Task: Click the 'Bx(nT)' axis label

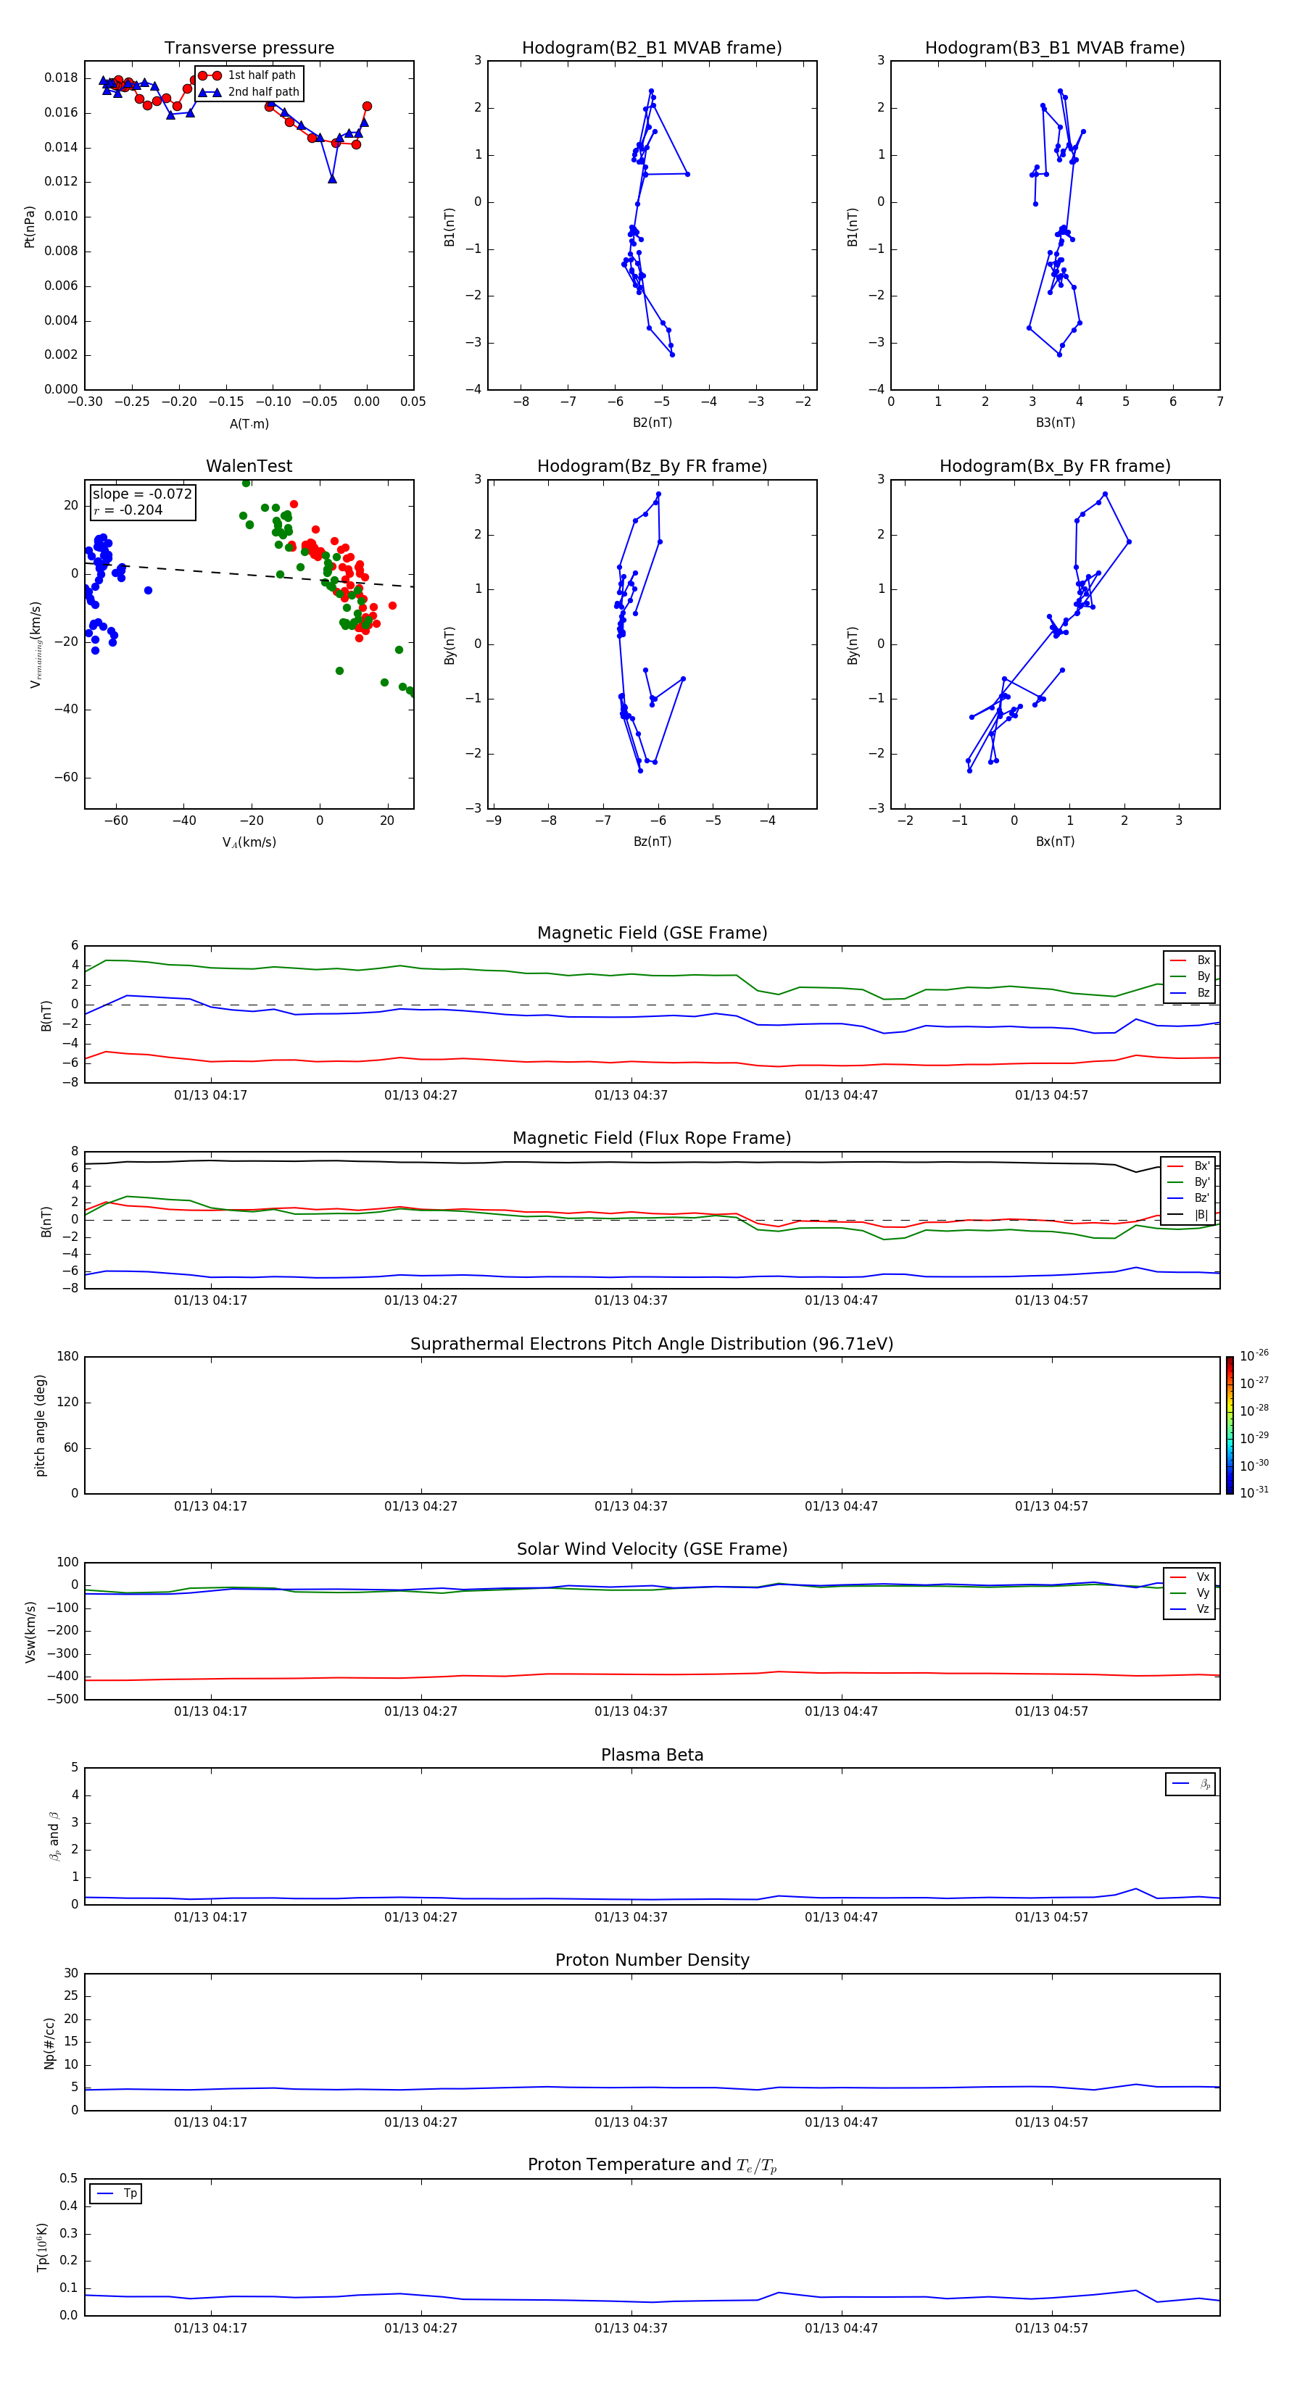Action: (x=1055, y=842)
